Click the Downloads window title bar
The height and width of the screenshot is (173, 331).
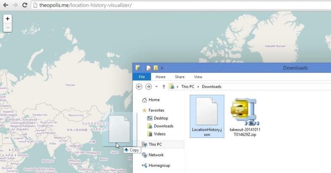pyautogui.click(x=295, y=68)
